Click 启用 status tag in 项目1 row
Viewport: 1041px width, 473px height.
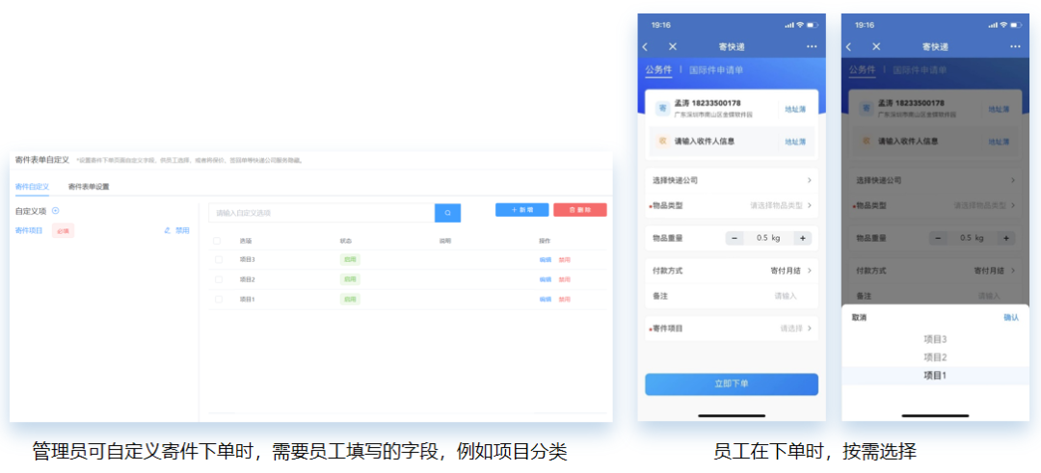click(350, 300)
